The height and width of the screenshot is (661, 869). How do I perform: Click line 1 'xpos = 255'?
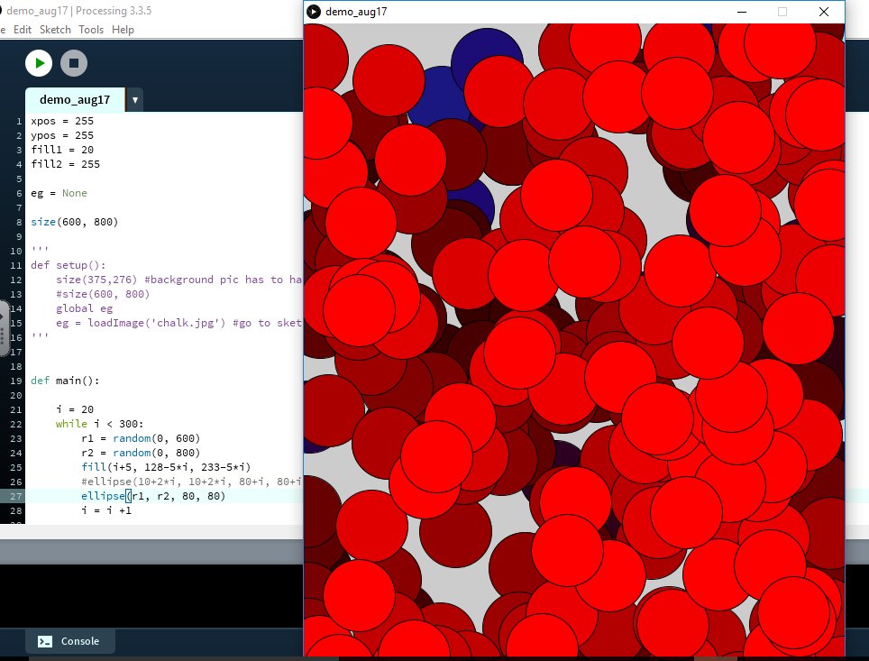(x=62, y=121)
